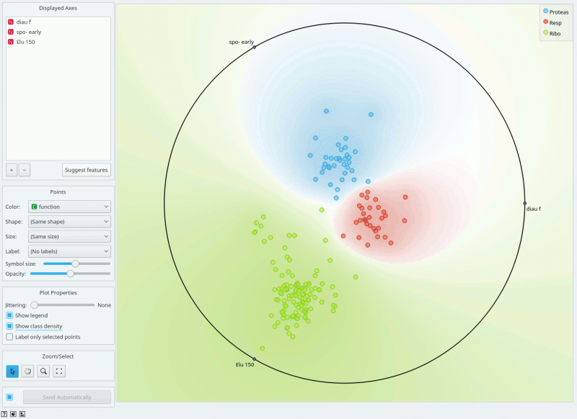Click the save image icon
577x419 pixels.
pos(13,414)
